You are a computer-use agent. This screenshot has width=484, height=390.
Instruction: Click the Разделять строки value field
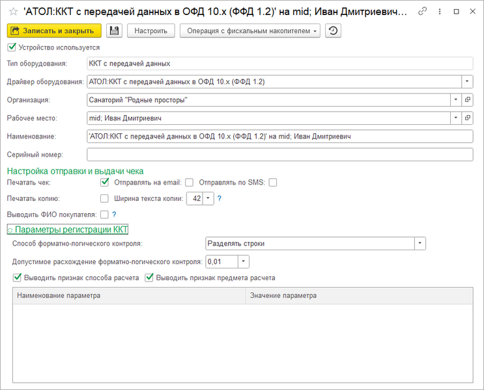click(310, 243)
